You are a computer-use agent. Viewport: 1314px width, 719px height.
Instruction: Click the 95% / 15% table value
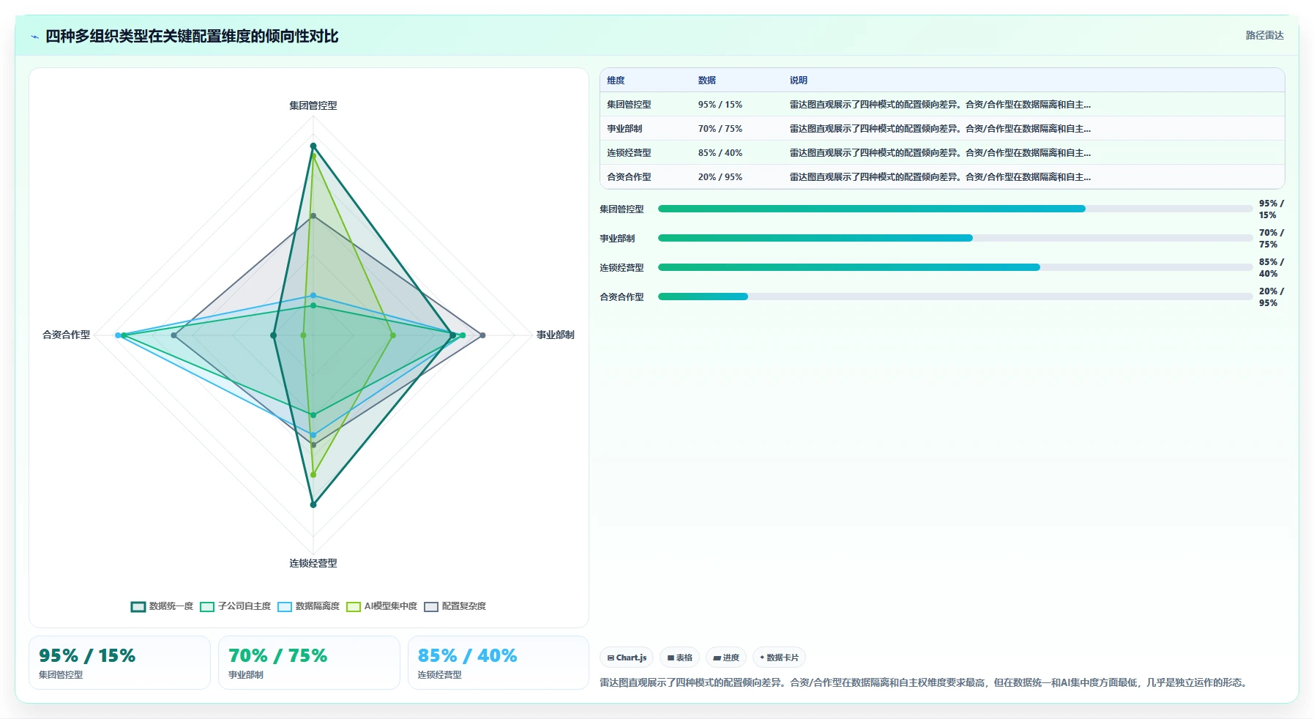720,105
